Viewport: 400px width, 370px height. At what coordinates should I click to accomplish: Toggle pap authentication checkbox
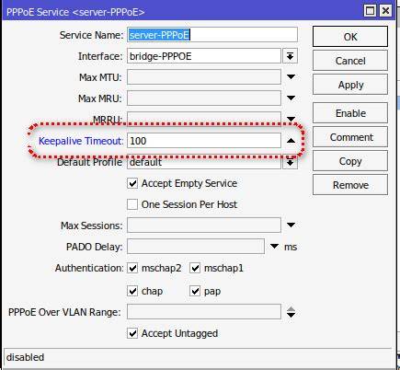pyautogui.click(x=195, y=291)
